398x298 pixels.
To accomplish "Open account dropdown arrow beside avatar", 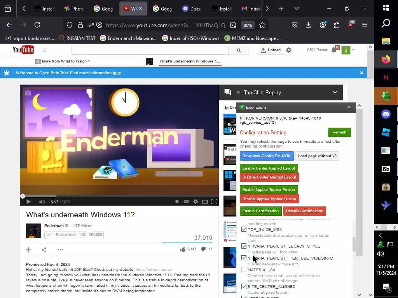I will click(353, 50).
